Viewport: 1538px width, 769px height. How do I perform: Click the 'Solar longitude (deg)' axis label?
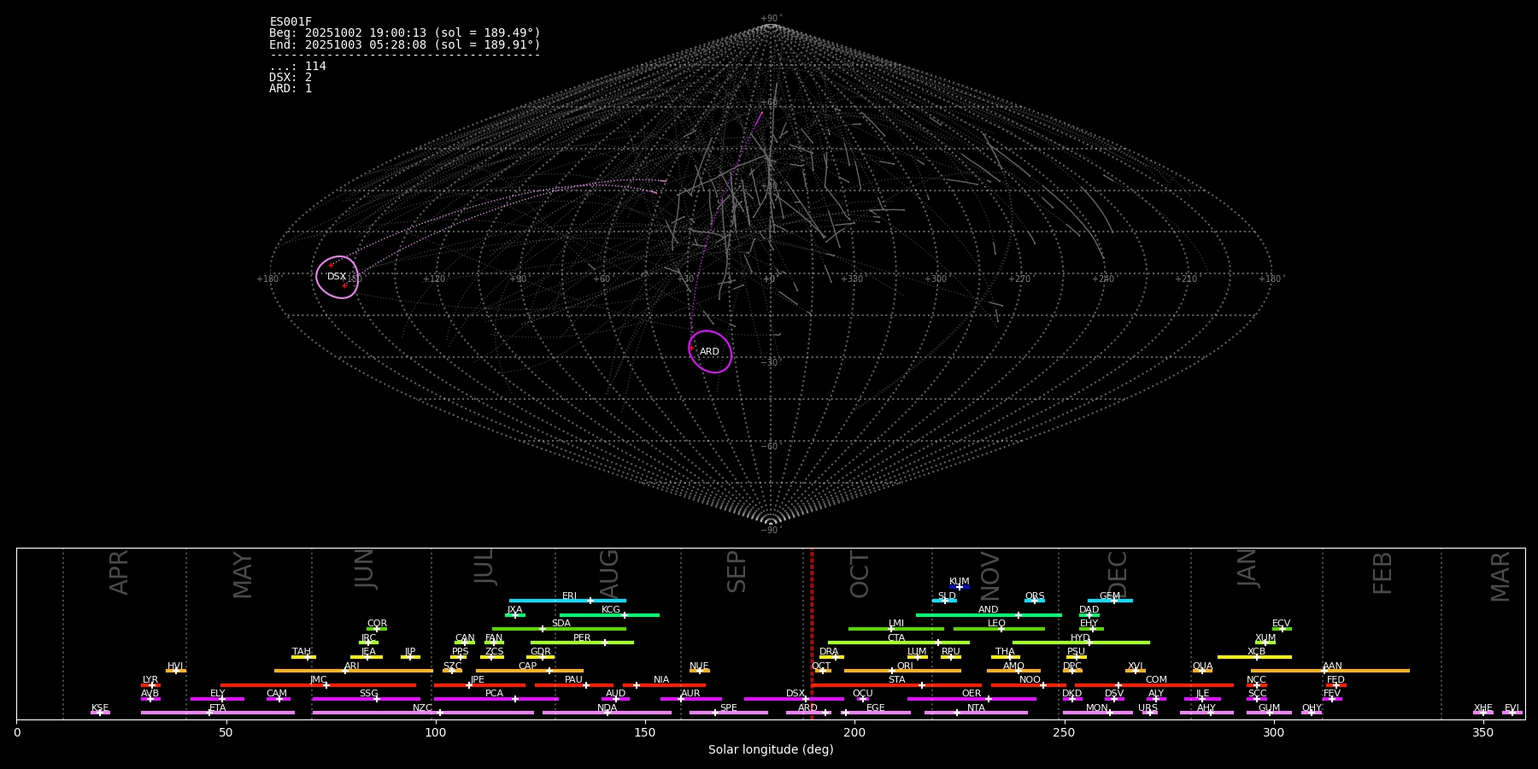[x=771, y=750]
